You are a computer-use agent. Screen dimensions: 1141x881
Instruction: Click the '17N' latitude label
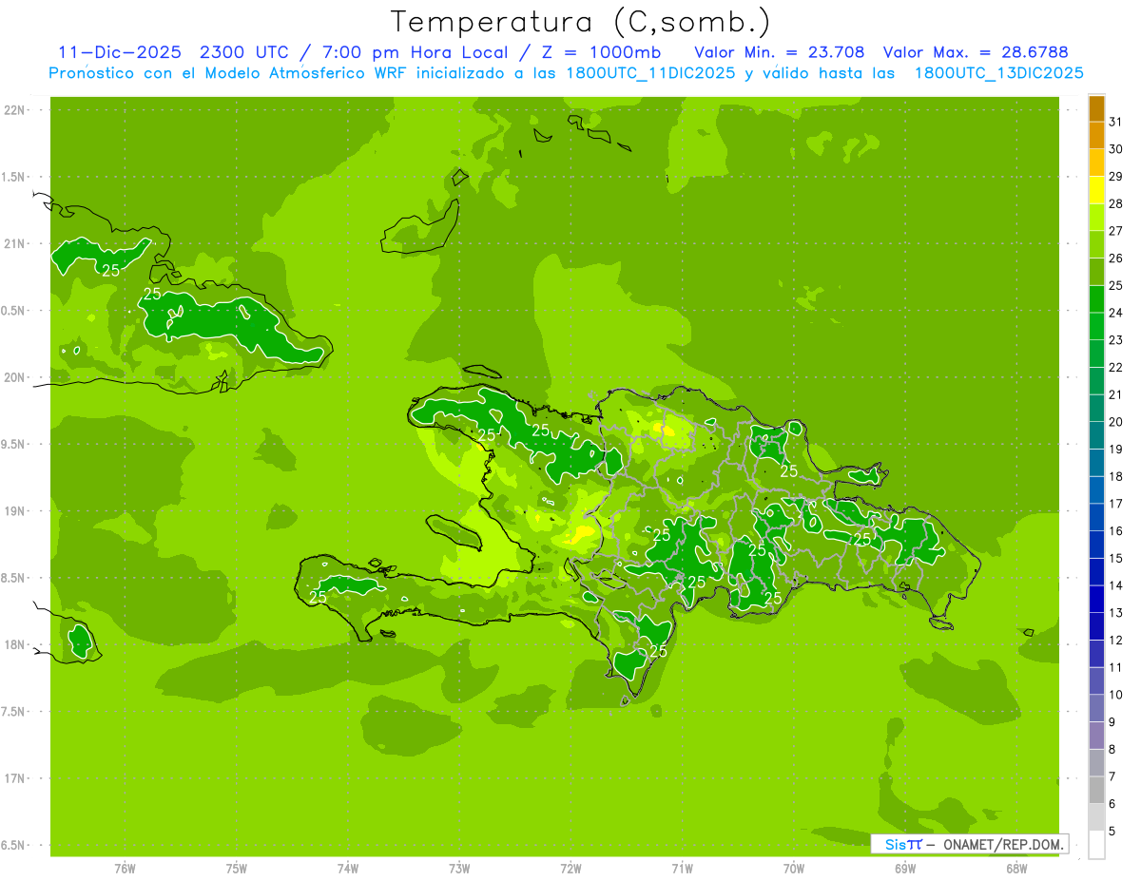pyautogui.click(x=15, y=778)
